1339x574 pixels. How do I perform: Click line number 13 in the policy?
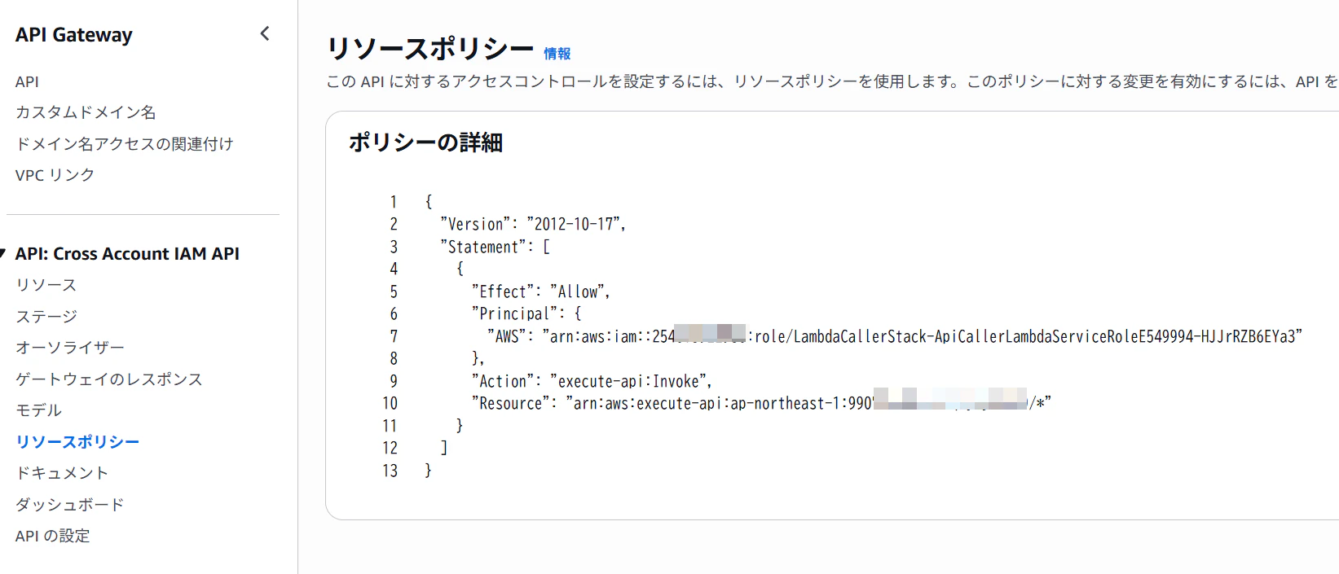pyautogui.click(x=390, y=471)
